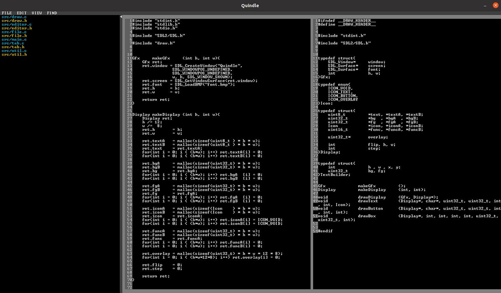Open the FILE menu

(7, 13)
